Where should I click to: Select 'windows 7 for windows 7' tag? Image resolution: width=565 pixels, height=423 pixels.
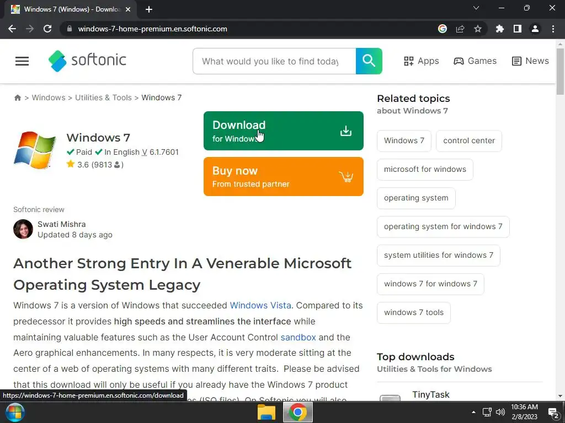pyautogui.click(x=430, y=284)
